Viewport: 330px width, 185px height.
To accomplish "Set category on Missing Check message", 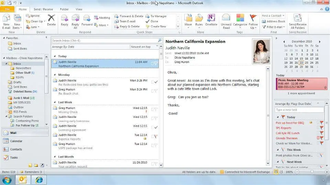I will pyautogui.click(x=152, y=109).
